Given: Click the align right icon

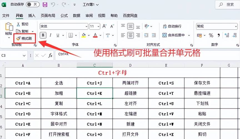Looking at the screenshot, I should [x=138, y=35].
